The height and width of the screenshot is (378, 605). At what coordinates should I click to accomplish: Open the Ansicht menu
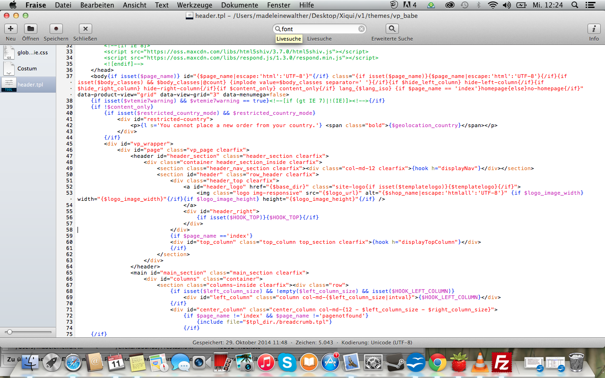coord(134,5)
